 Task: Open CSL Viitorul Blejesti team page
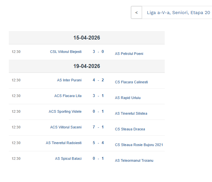pos(66,52)
